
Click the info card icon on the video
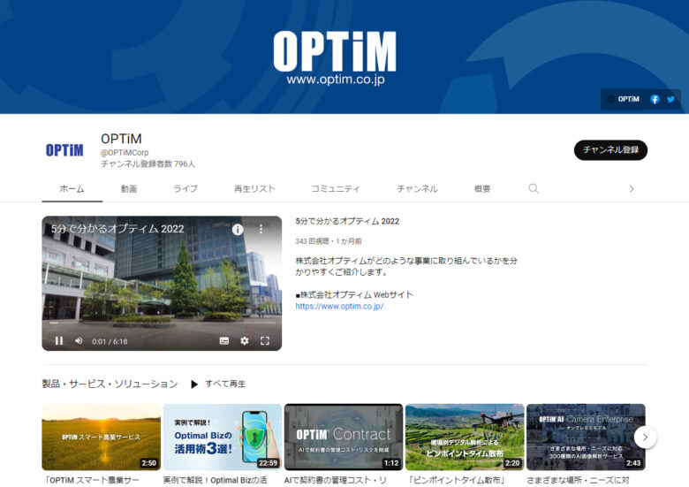[238, 230]
